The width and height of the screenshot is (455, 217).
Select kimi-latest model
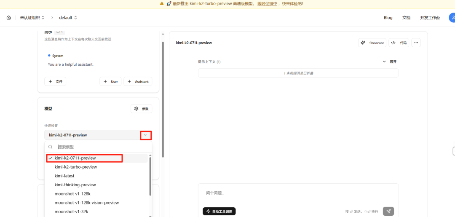[x=64, y=176]
